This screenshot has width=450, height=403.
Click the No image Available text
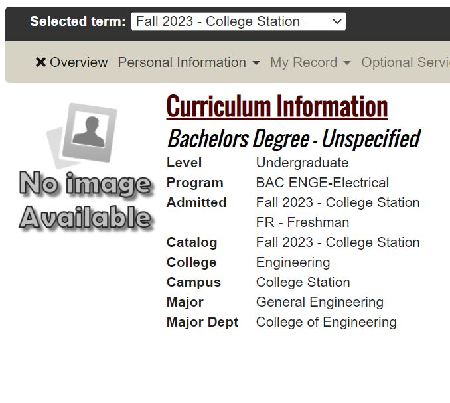(85, 201)
